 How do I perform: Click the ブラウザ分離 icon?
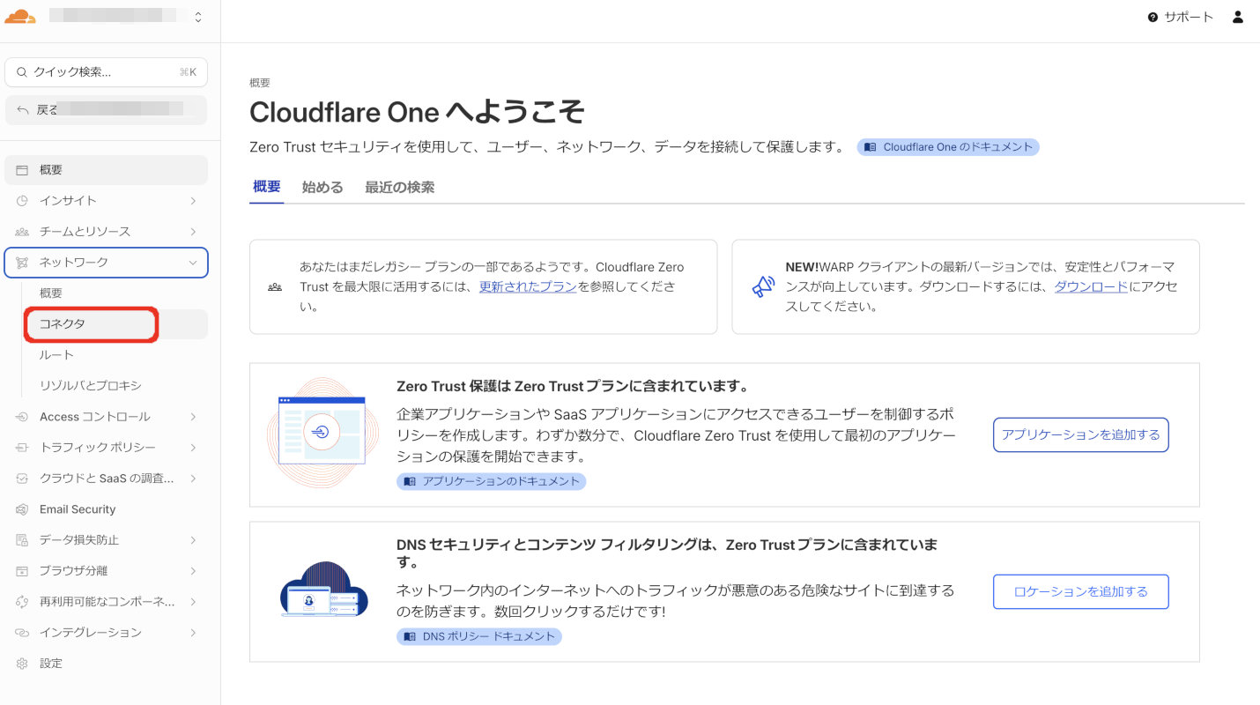pyautogui.click(x=22, y=571)
